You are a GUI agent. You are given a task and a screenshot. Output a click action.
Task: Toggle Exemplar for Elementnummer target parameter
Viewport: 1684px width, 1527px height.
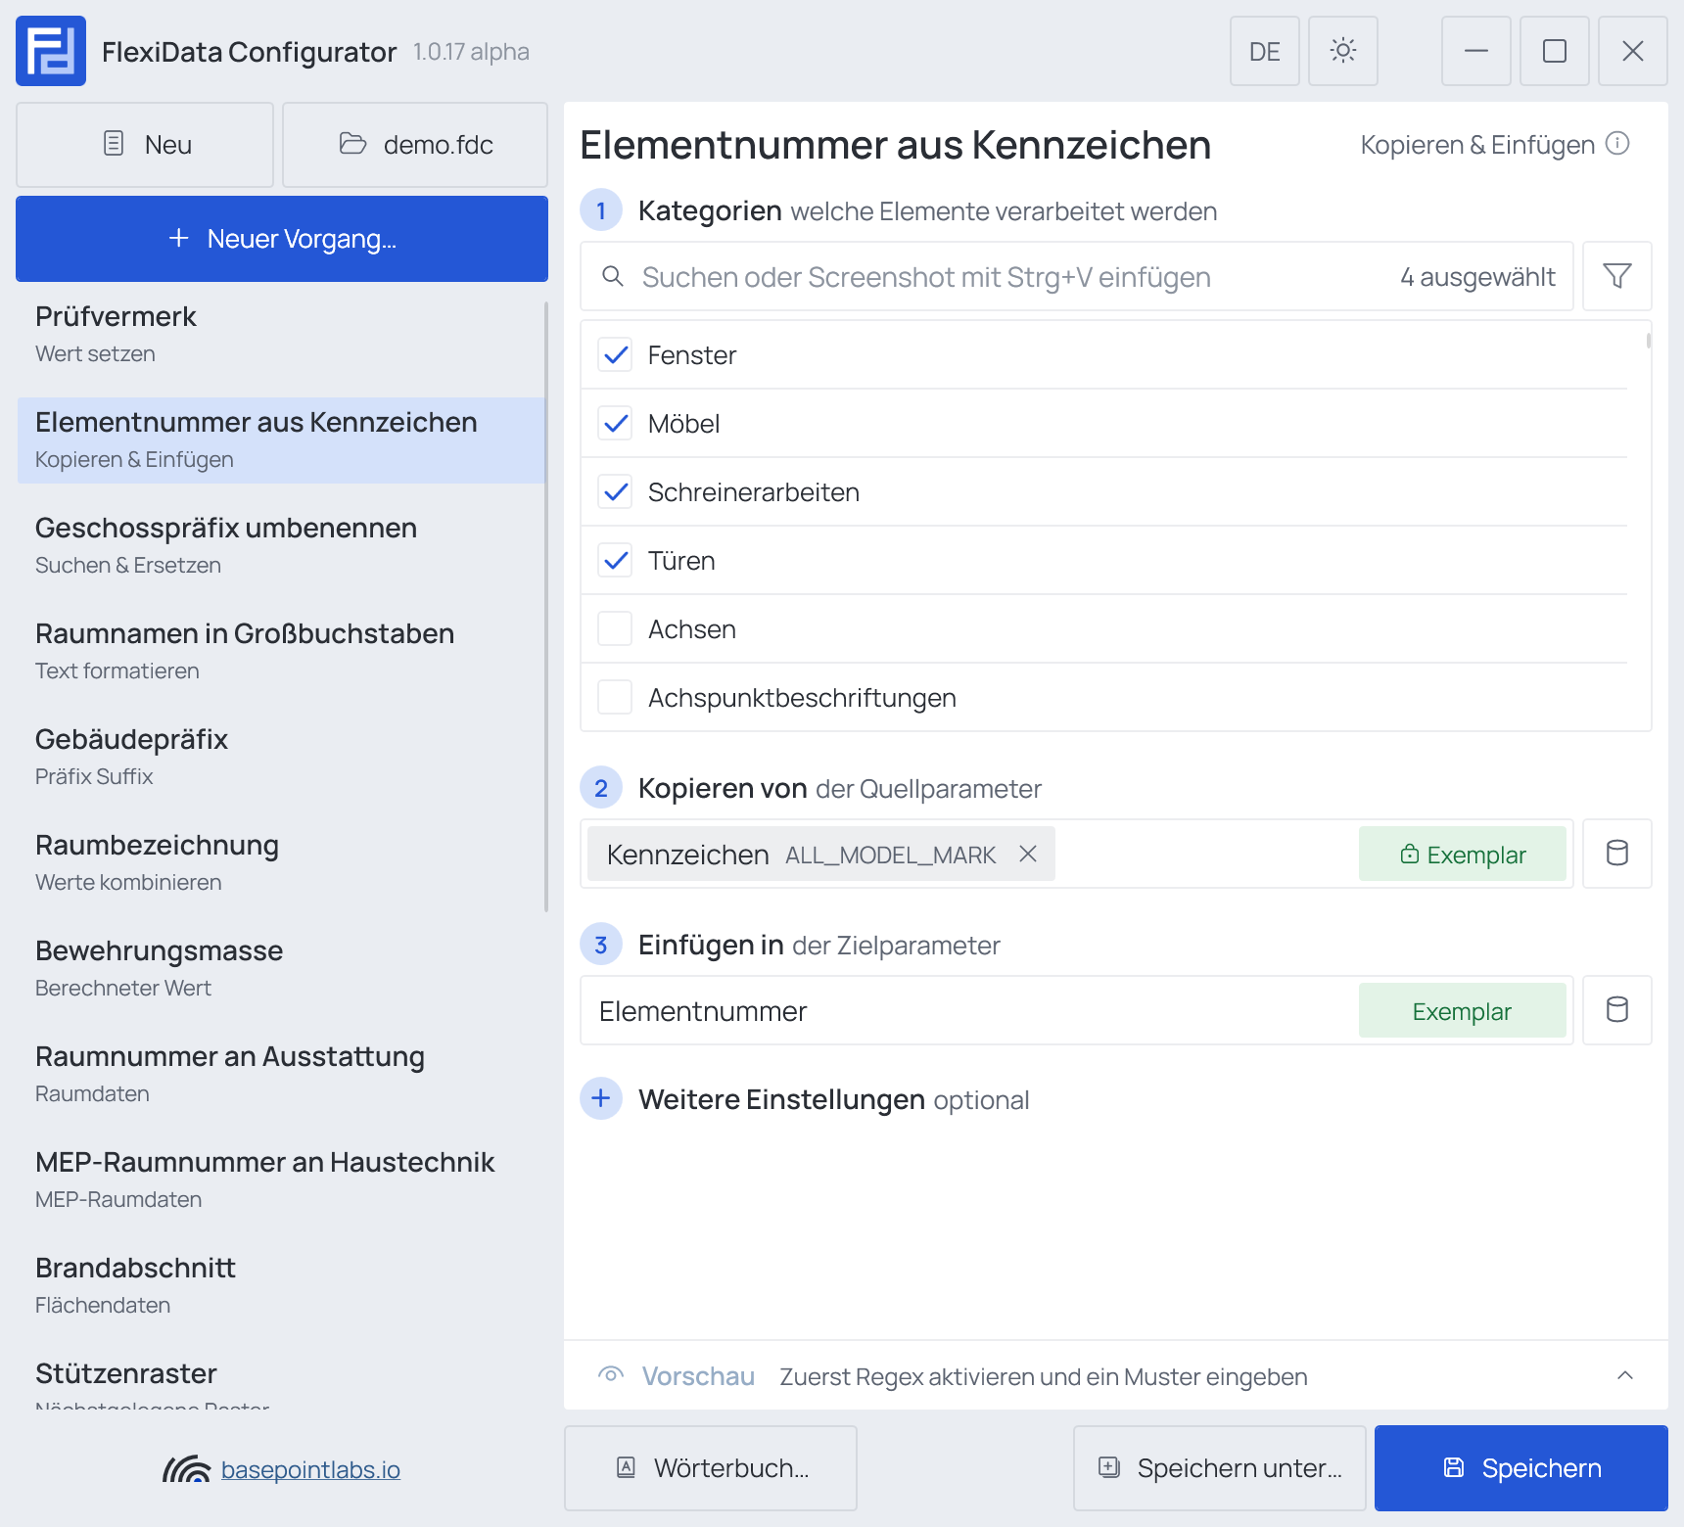(x=1463, y=1010)
